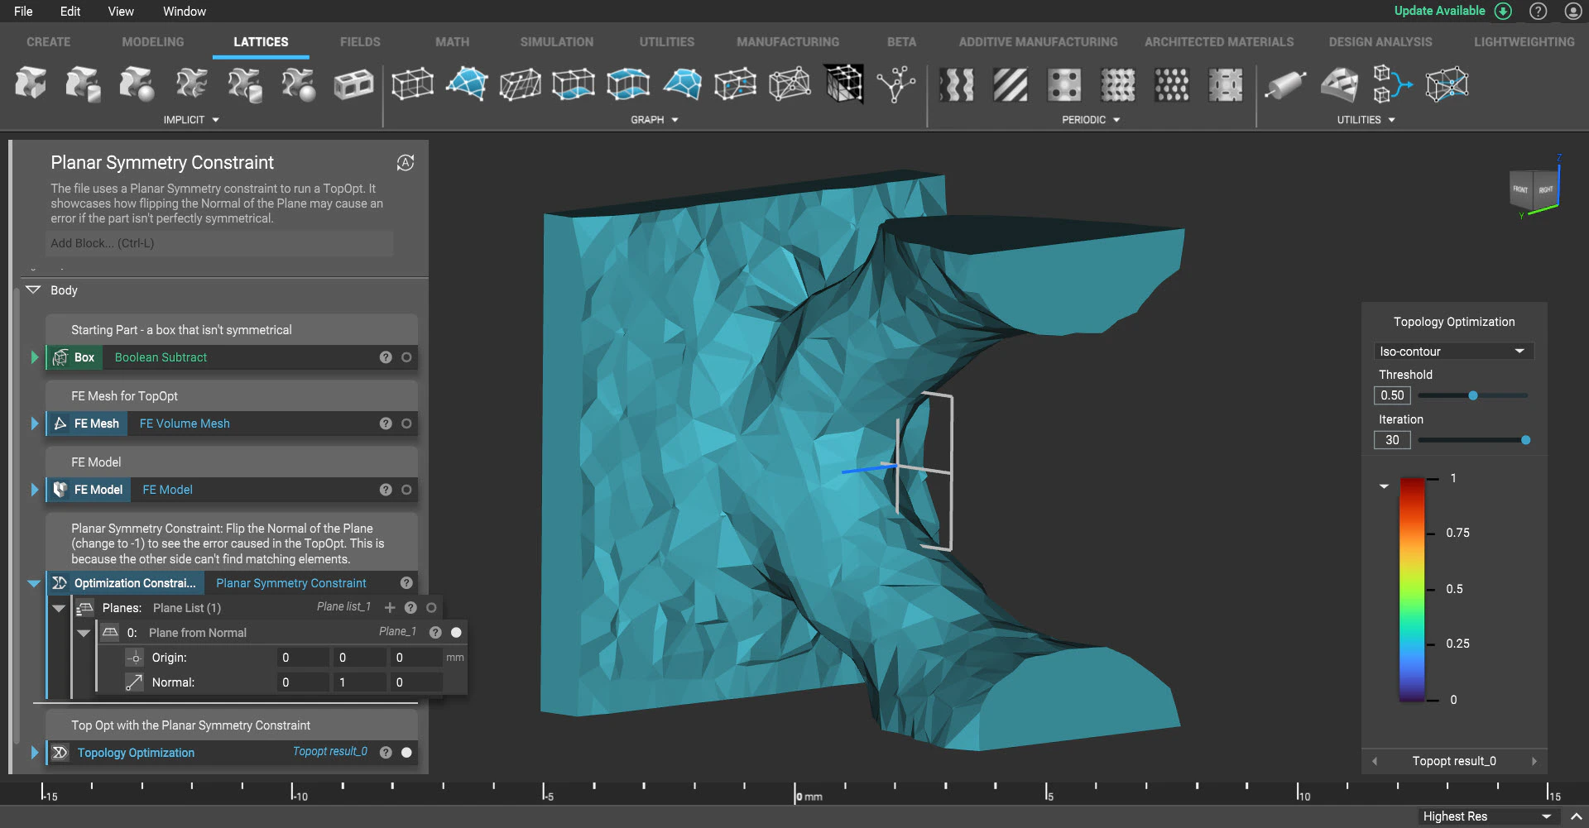Open the Boolean Subtract block's help icon
The width and height of the screenshot is (1589, 828).
[386, 357]
